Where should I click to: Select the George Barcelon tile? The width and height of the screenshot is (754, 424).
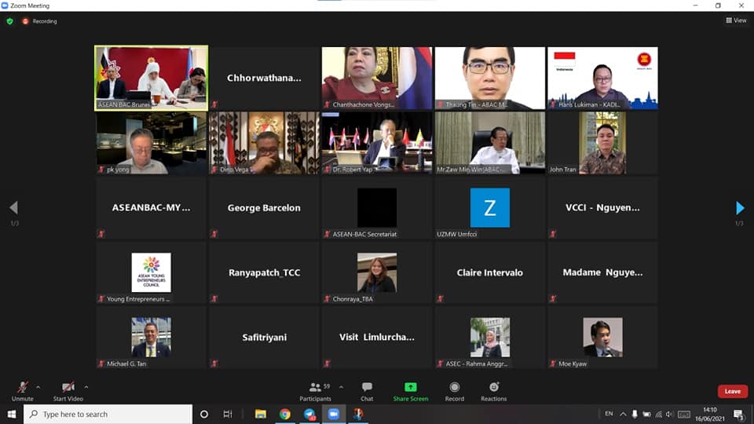(x=264, y=207)
